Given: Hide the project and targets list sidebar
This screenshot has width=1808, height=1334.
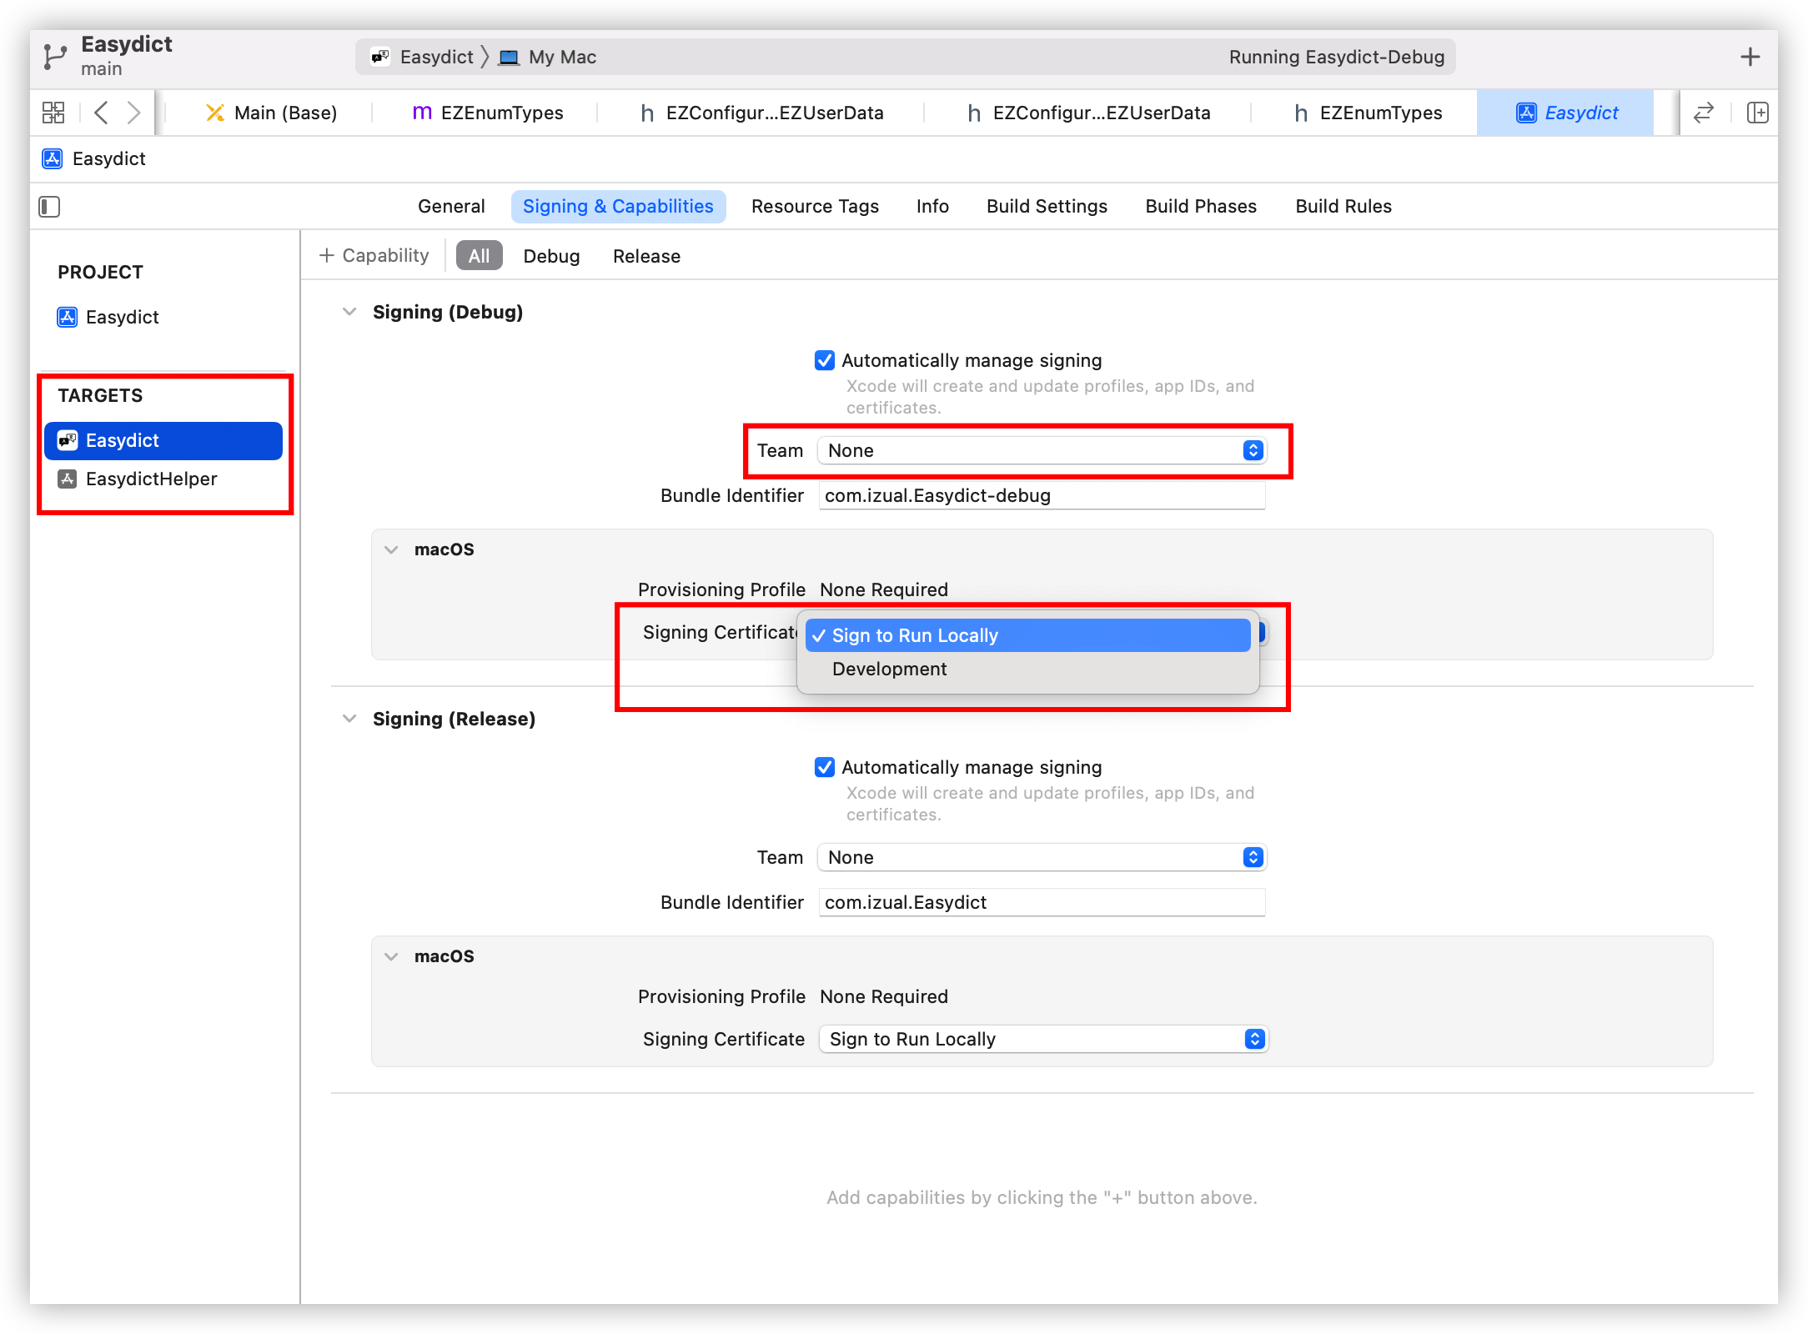Looking at the screenshot, I should click(x=50, y=207).
